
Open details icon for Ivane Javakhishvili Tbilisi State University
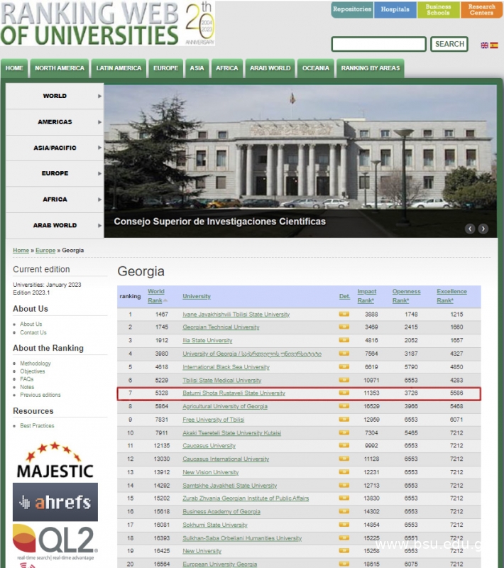pyautogui.click(x=344, y=314)
